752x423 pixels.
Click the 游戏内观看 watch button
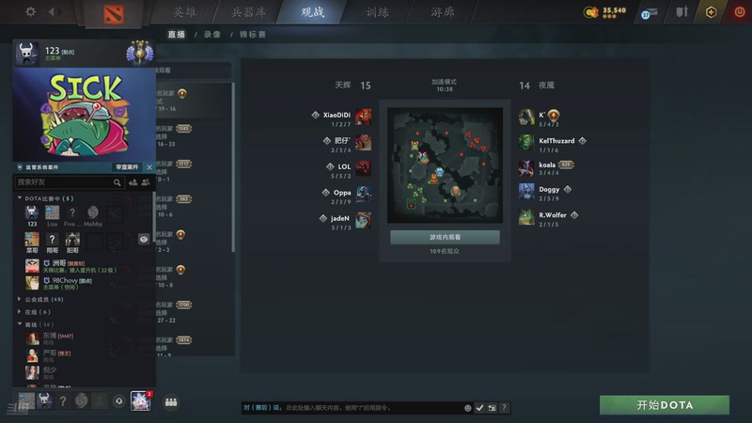point(445,238)
